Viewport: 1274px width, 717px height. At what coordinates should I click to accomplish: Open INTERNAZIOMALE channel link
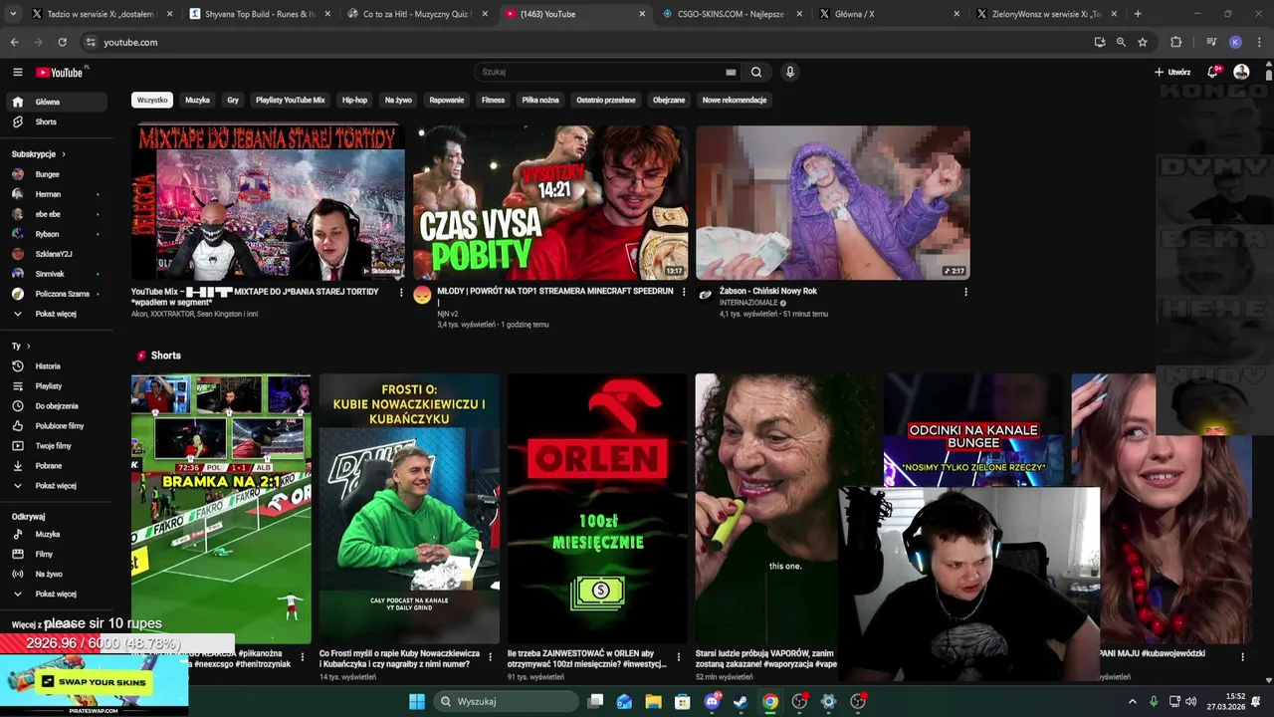[748, 303]
